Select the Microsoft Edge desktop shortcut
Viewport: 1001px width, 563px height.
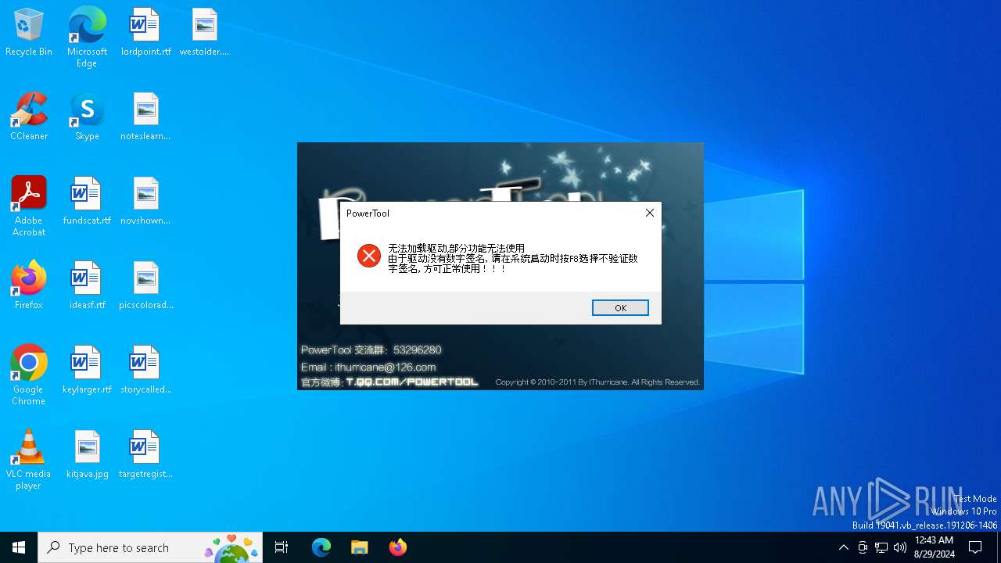(87, 38)
